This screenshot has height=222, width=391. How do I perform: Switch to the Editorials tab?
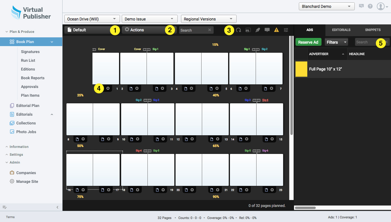point(341,30)
